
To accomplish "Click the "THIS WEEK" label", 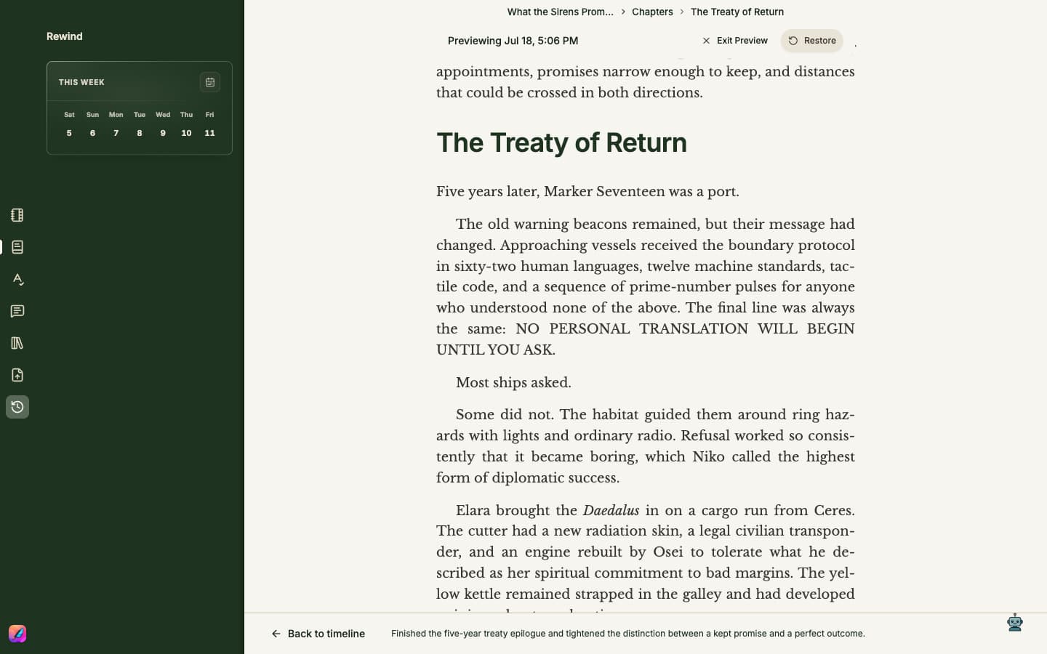I will (x=81, y=82).
